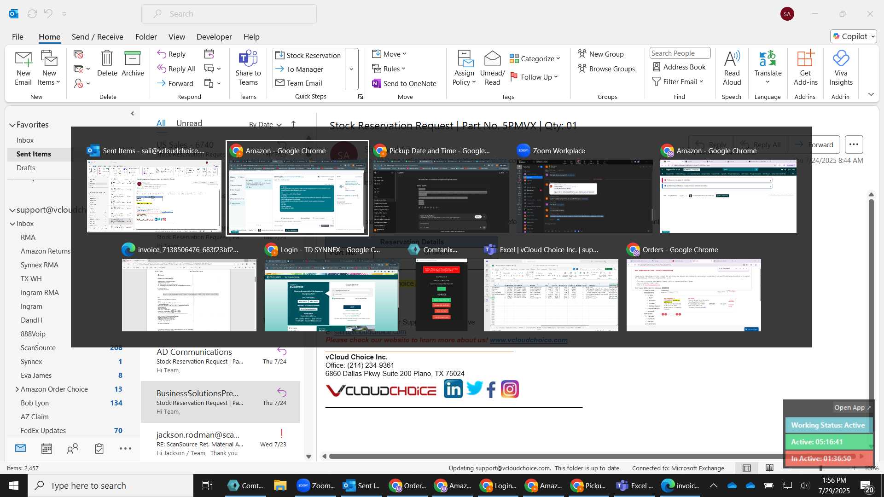
Task: Click Browse Groups
Action: pos(606,69)
